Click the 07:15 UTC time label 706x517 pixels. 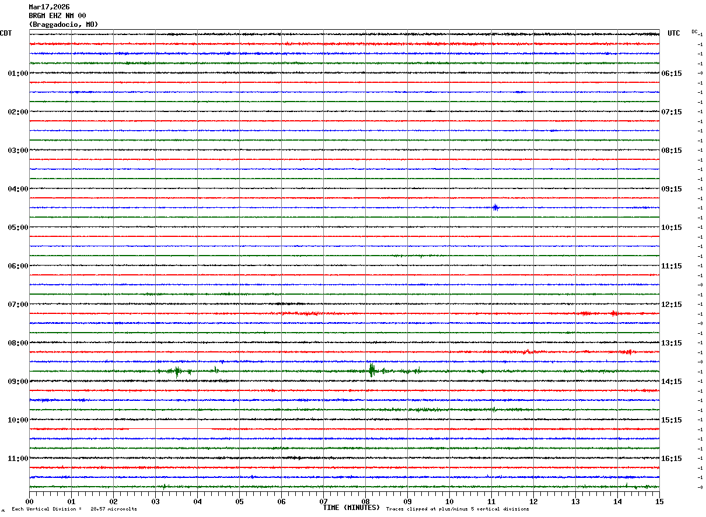point(671,111)
